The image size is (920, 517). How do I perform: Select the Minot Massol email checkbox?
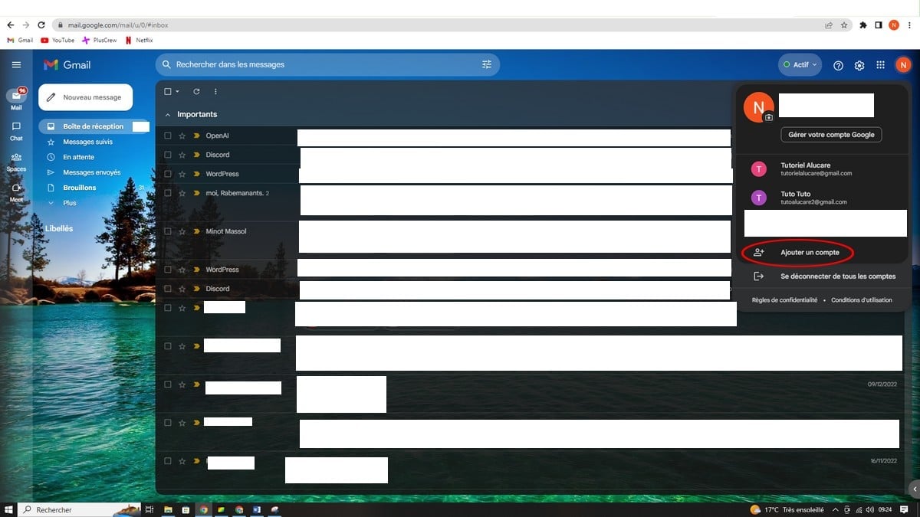168,231
